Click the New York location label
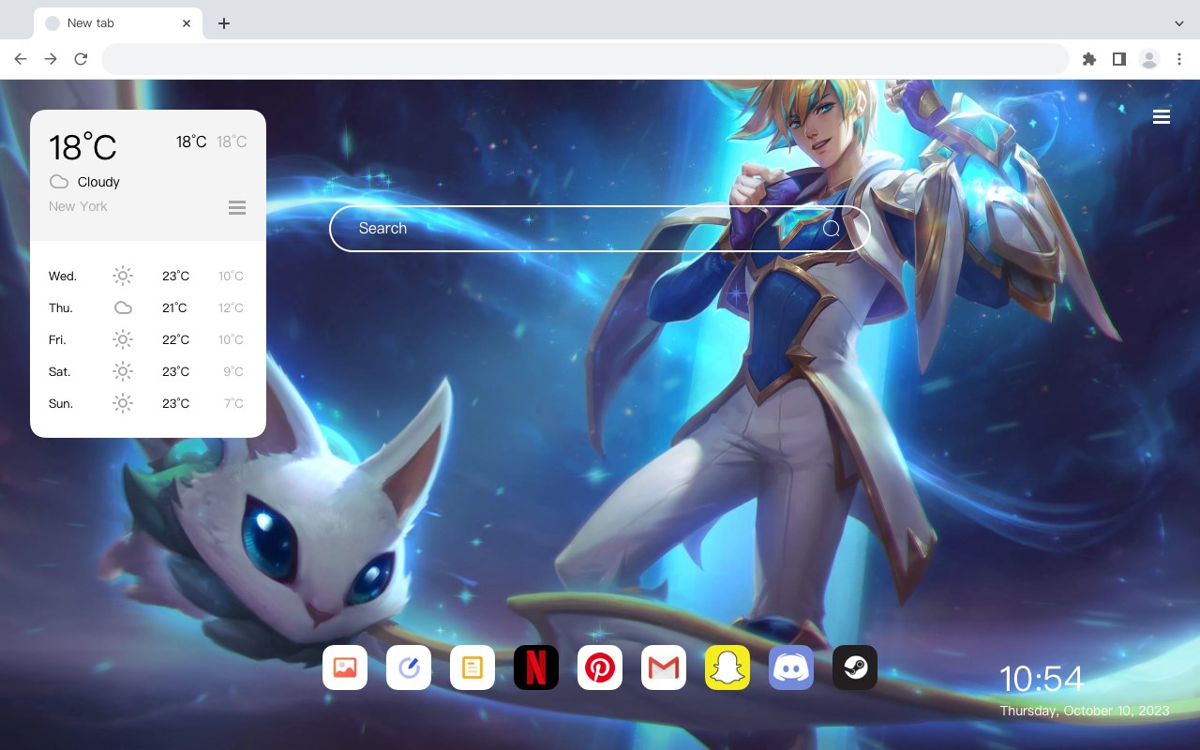 [x=78, y=206]
